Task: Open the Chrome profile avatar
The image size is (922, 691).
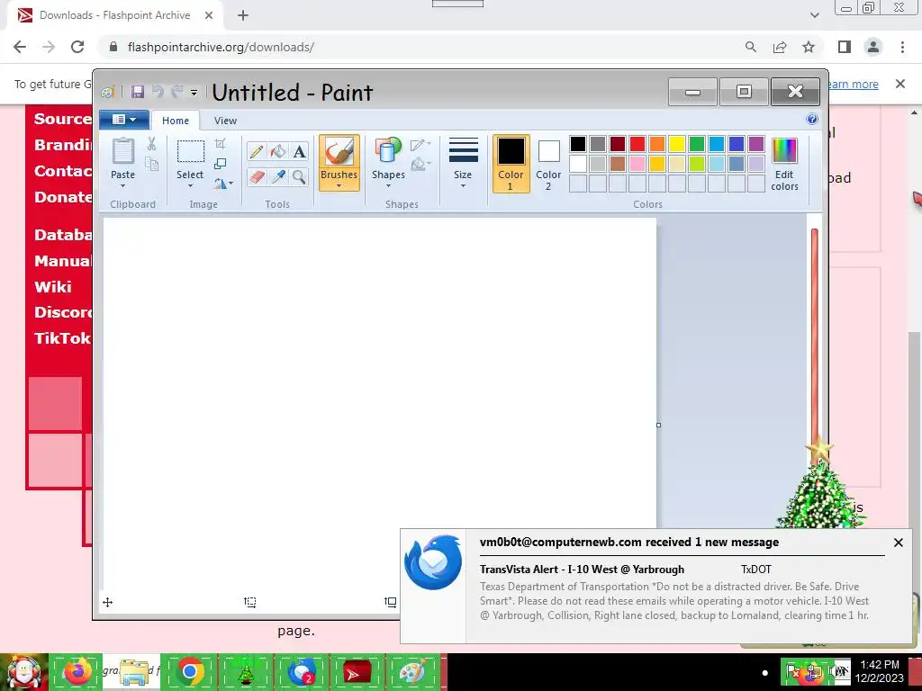Action: pyautogui.click(x=873, y=47)
